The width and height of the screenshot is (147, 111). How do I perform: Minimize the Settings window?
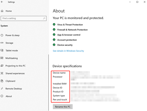pos(130,2)
